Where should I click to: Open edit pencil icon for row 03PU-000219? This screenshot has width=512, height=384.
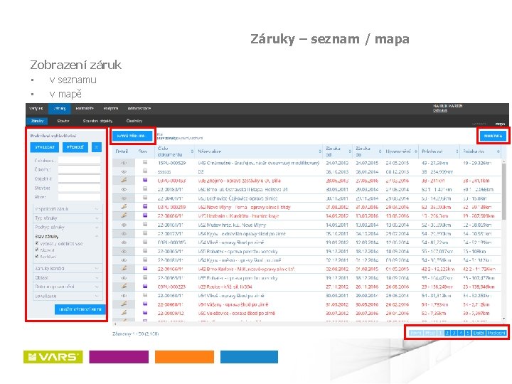coord(124,207)
